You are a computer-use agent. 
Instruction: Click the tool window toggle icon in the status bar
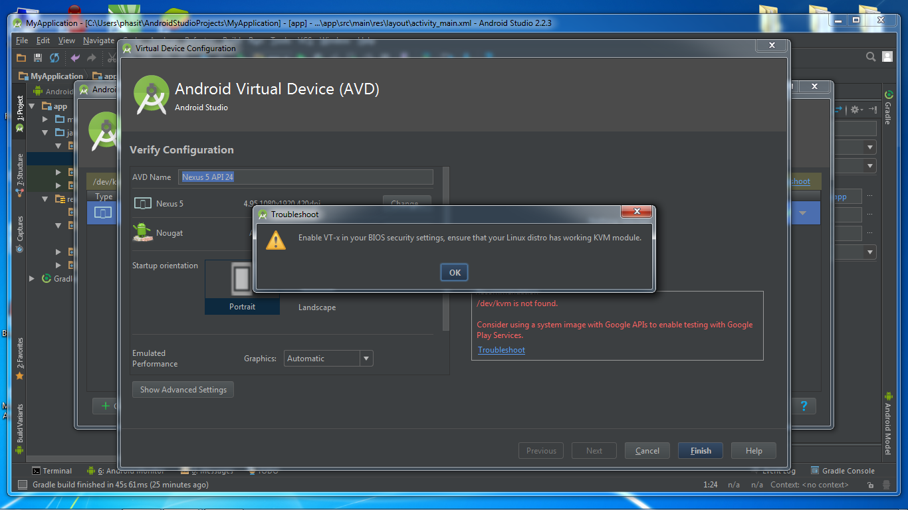(22, 485)
